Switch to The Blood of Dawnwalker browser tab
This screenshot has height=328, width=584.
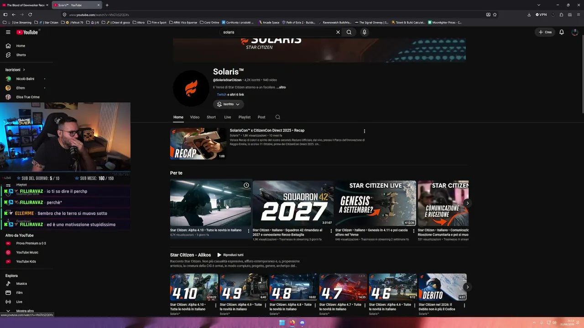point(26,5)
